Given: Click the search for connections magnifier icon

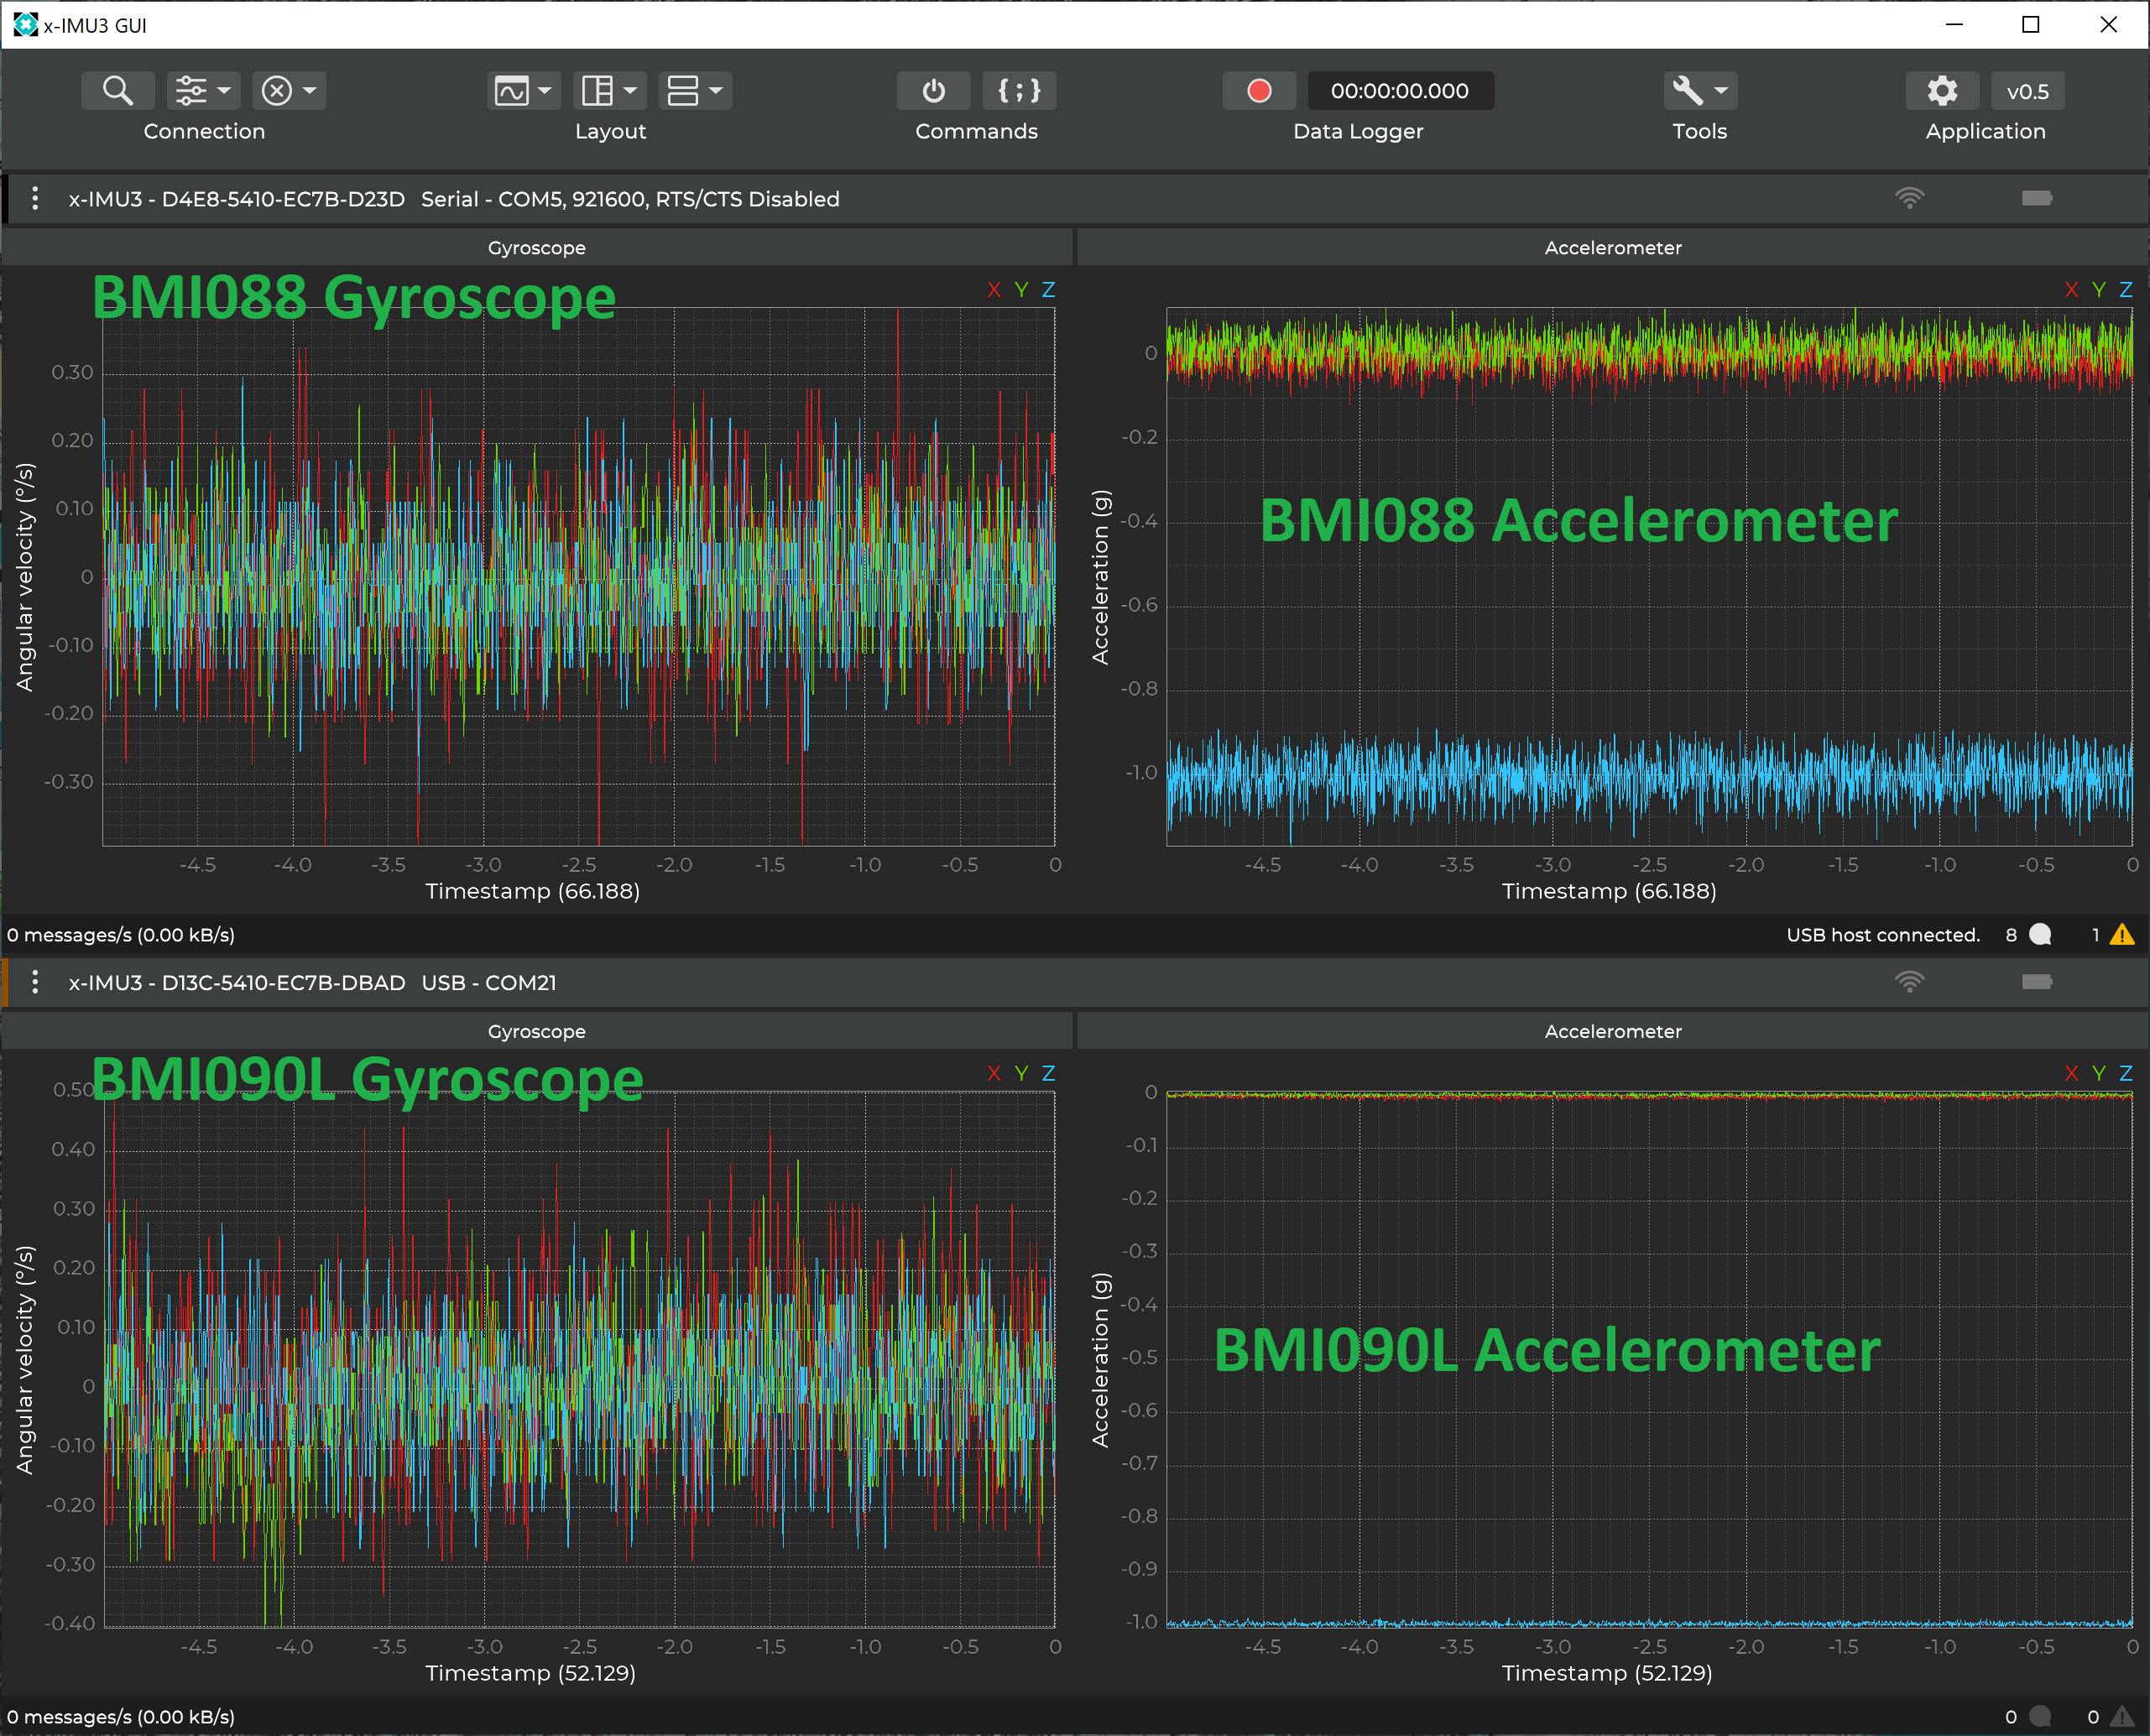Looking at the screenshot, I should coord(118,91).
